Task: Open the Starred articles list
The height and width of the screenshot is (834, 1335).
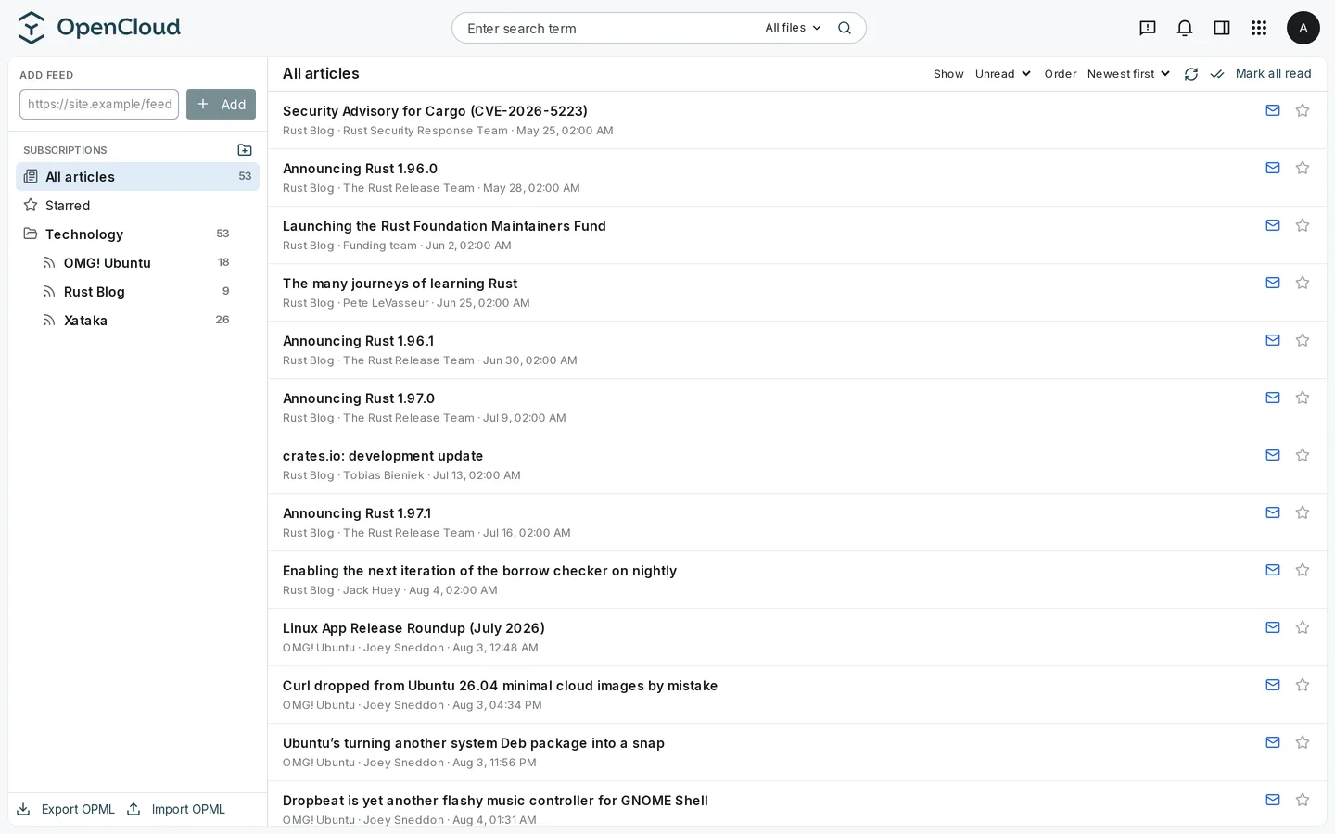Action: (x=137, y=206)
